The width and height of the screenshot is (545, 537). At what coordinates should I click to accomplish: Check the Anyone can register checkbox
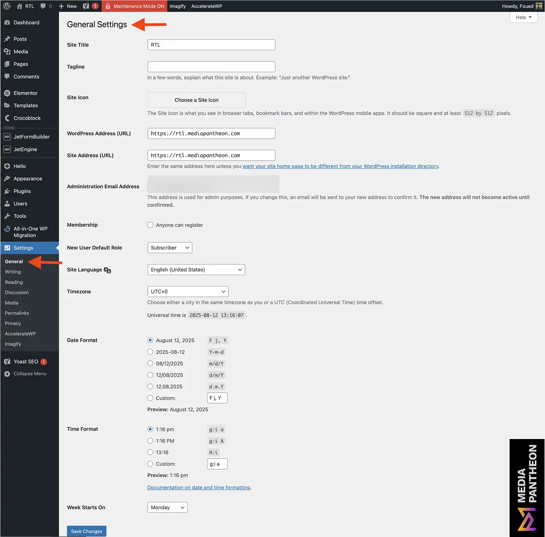pos(150,225)
